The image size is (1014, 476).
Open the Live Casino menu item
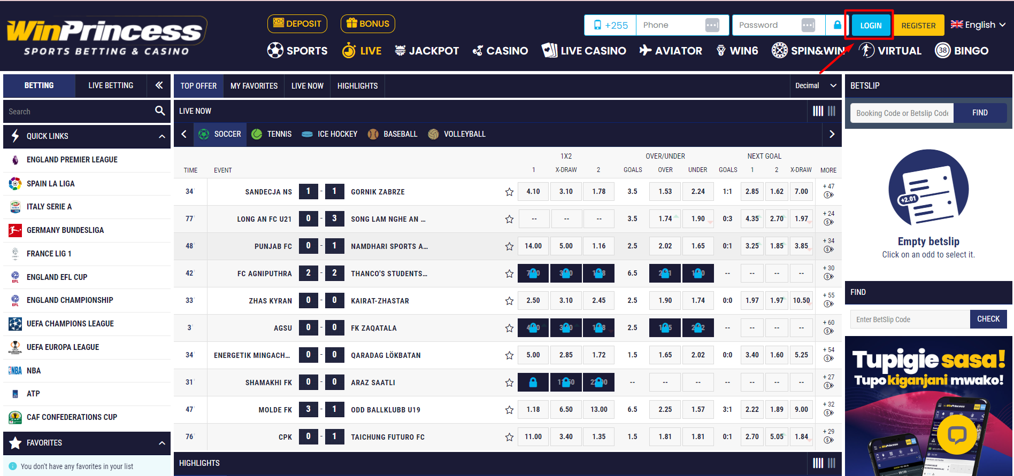583,51
